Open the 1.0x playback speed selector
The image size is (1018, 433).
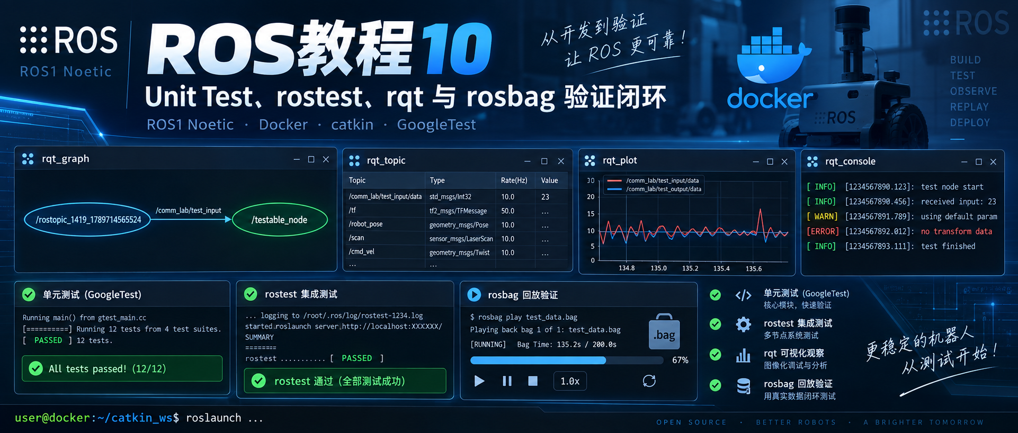pos(570,381)
